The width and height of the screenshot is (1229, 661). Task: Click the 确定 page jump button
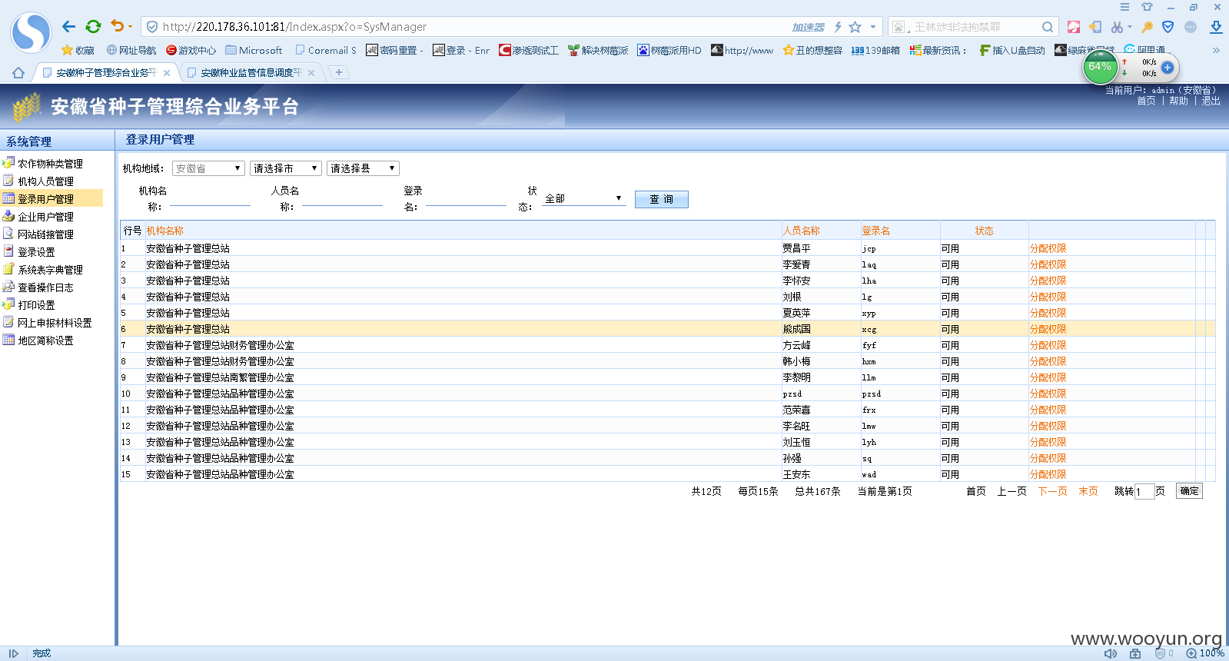[1189, 491]
